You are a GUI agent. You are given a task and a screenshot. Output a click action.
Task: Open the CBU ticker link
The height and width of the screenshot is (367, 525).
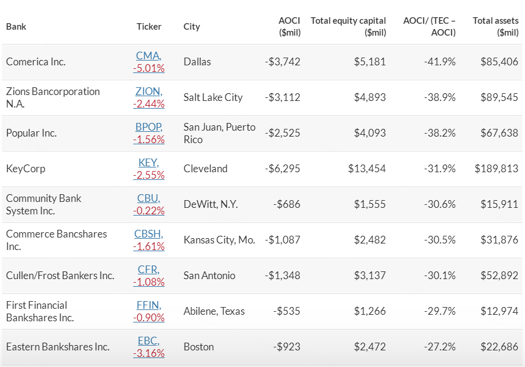click(x=148, y=198)
